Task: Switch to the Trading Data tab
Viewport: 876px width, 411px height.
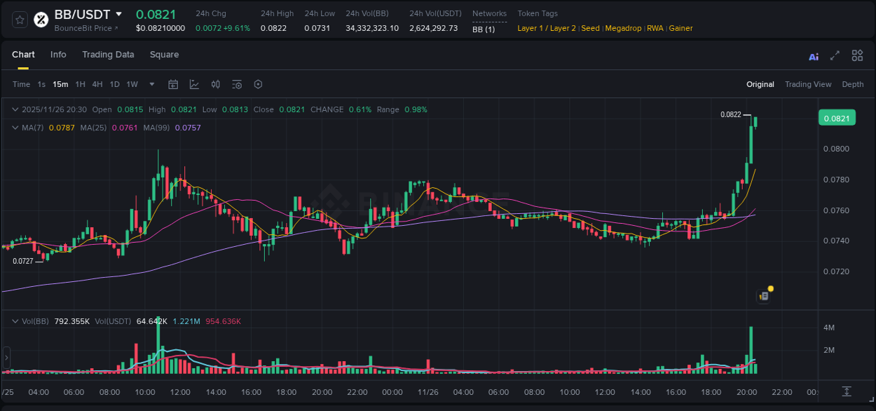Action: click(x=108, y=55)
